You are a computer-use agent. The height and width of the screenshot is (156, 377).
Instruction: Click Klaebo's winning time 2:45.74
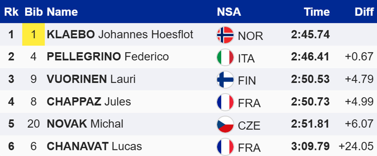310,34
